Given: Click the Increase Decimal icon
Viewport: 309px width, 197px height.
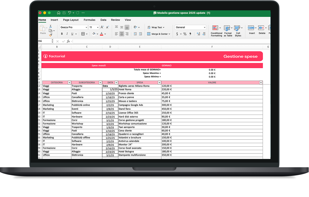Looking at the screenshot, I should pos(198,34).
